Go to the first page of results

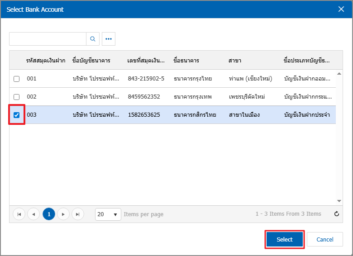[19, 214]
